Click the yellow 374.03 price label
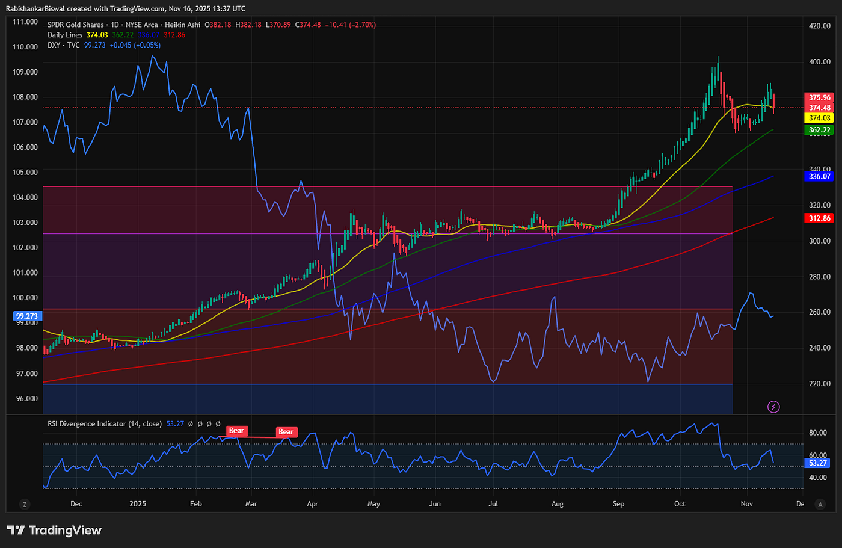 [819, 119]
